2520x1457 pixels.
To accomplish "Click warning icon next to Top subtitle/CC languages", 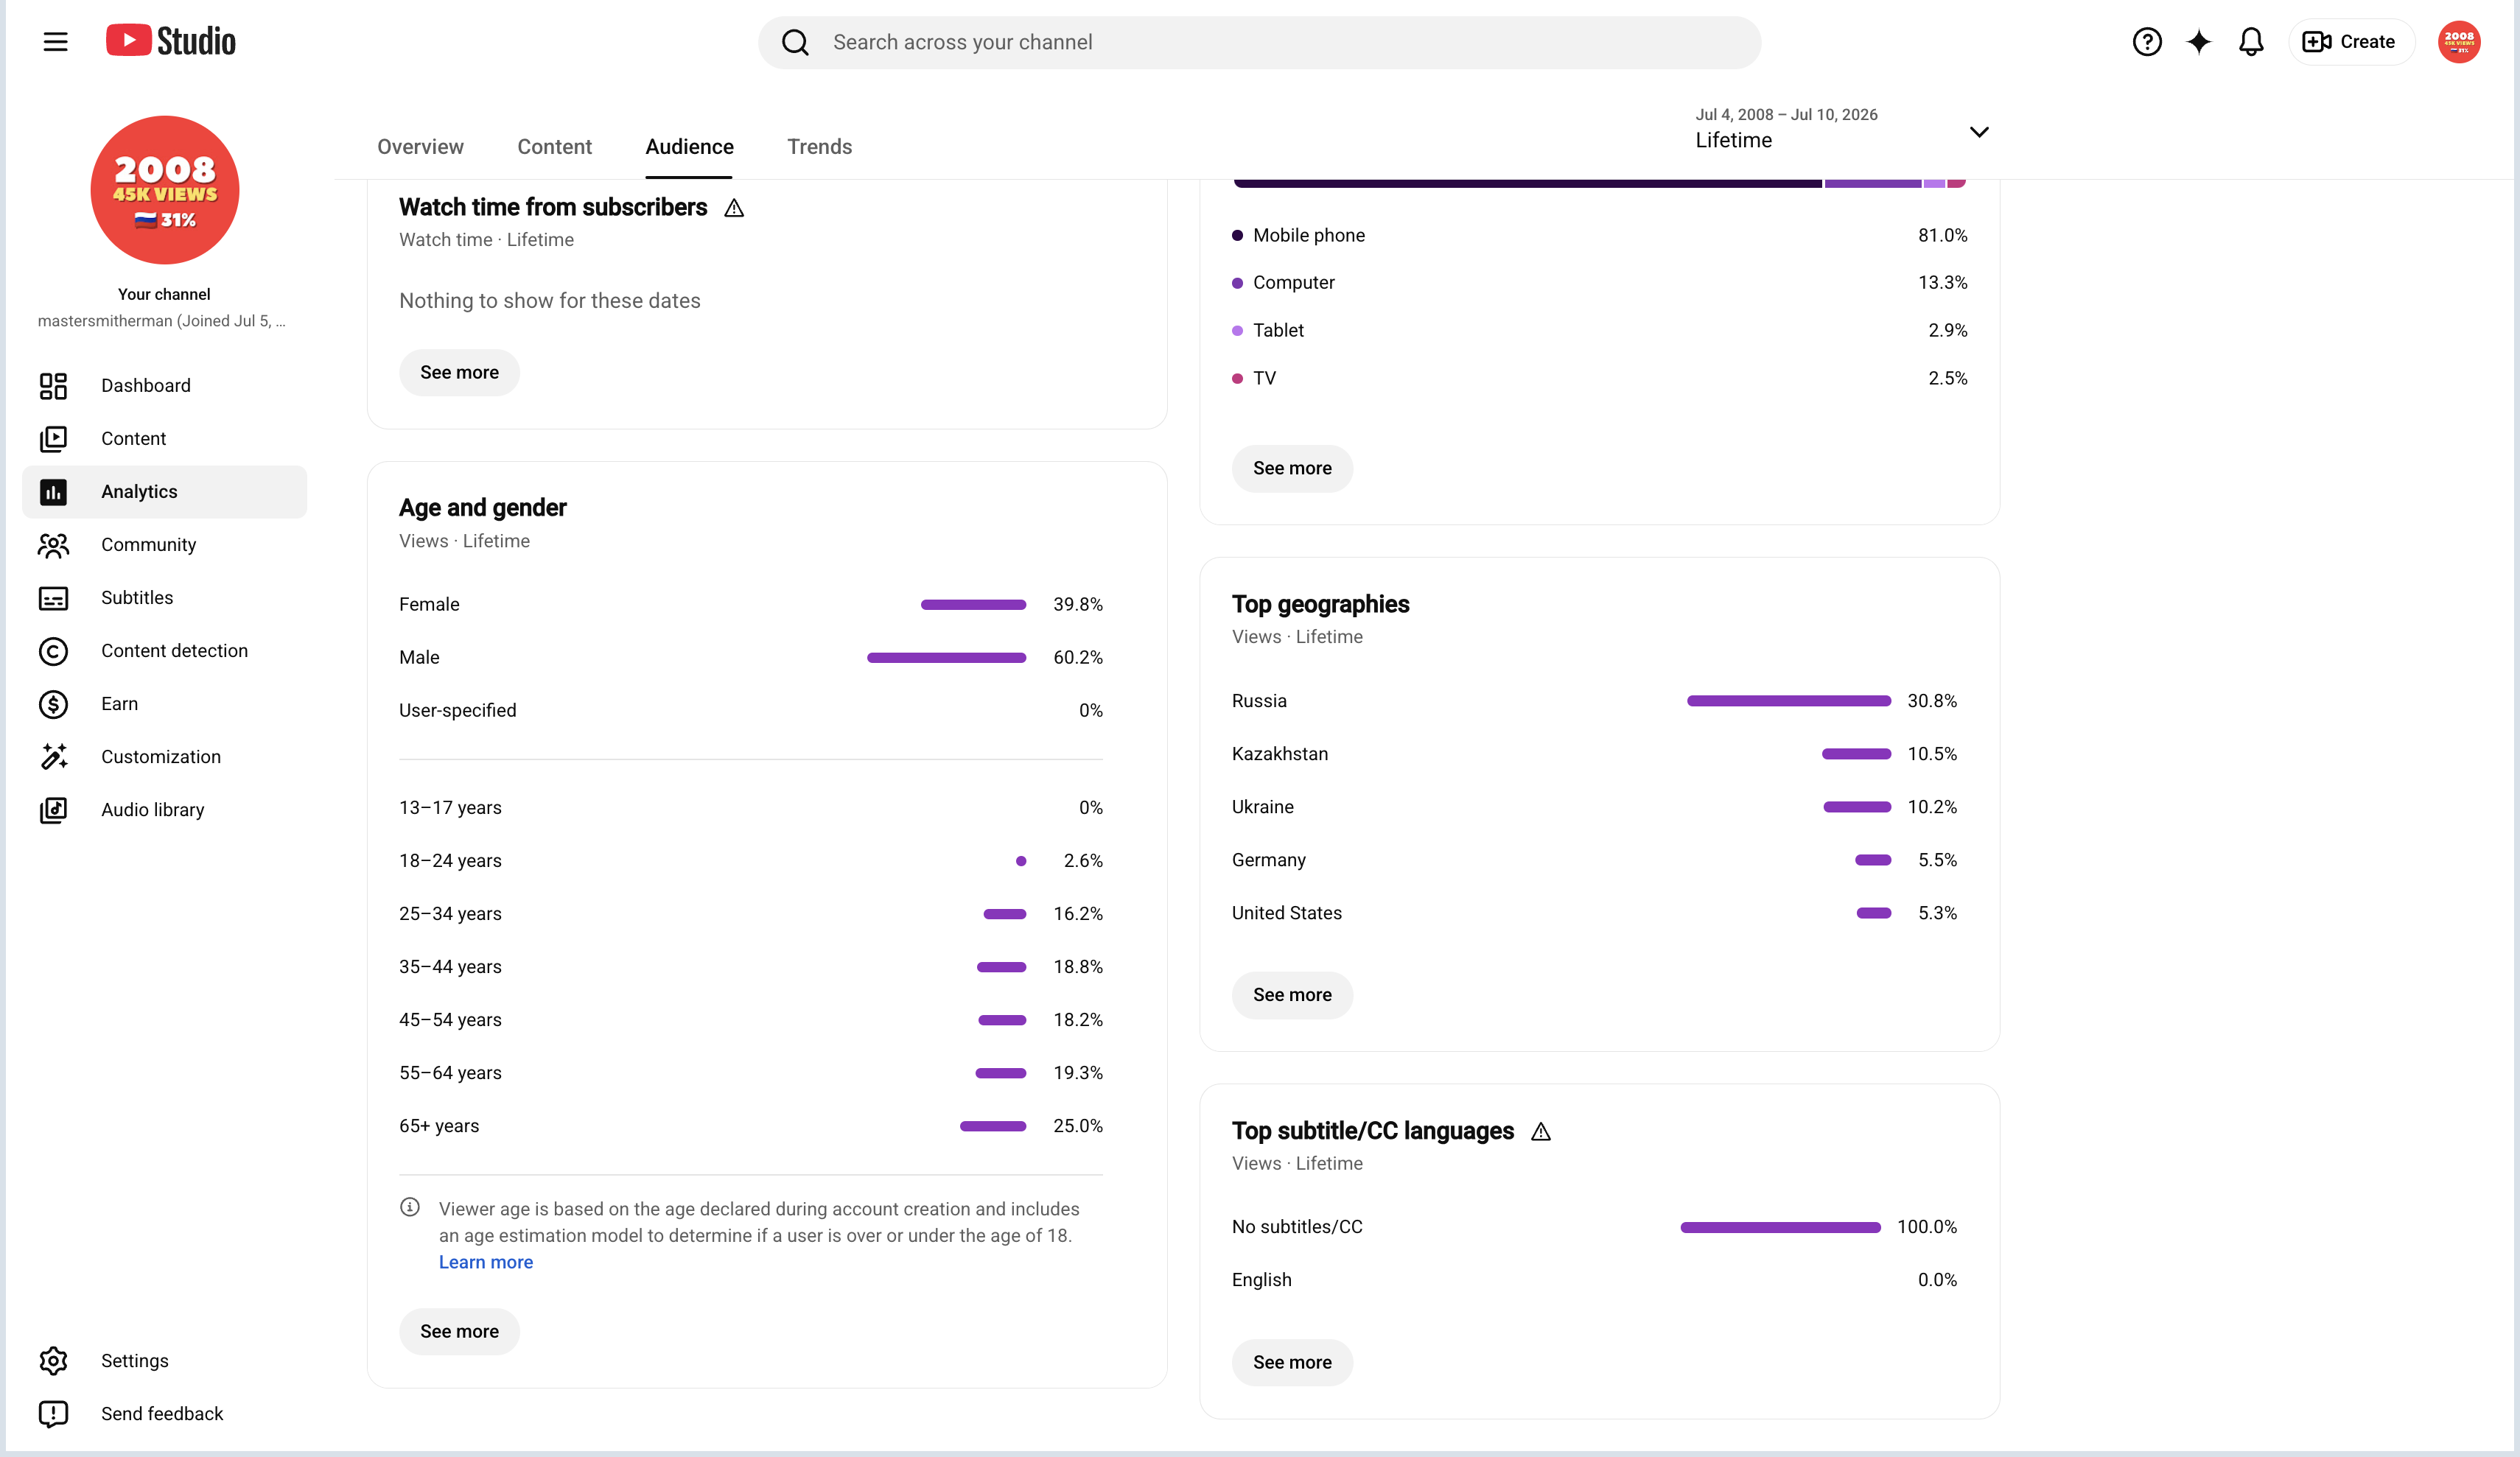I will tap(1540, 1131).
